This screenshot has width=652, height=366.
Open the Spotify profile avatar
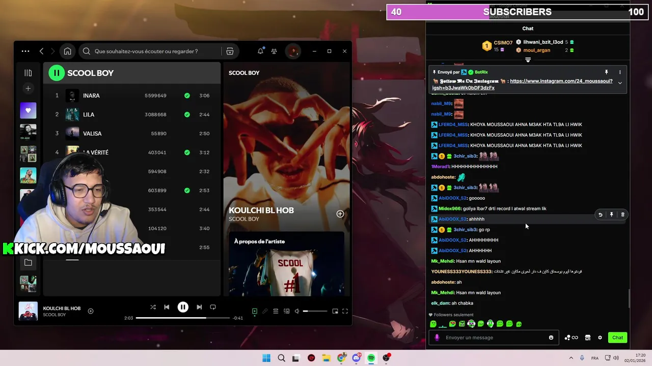293,51
